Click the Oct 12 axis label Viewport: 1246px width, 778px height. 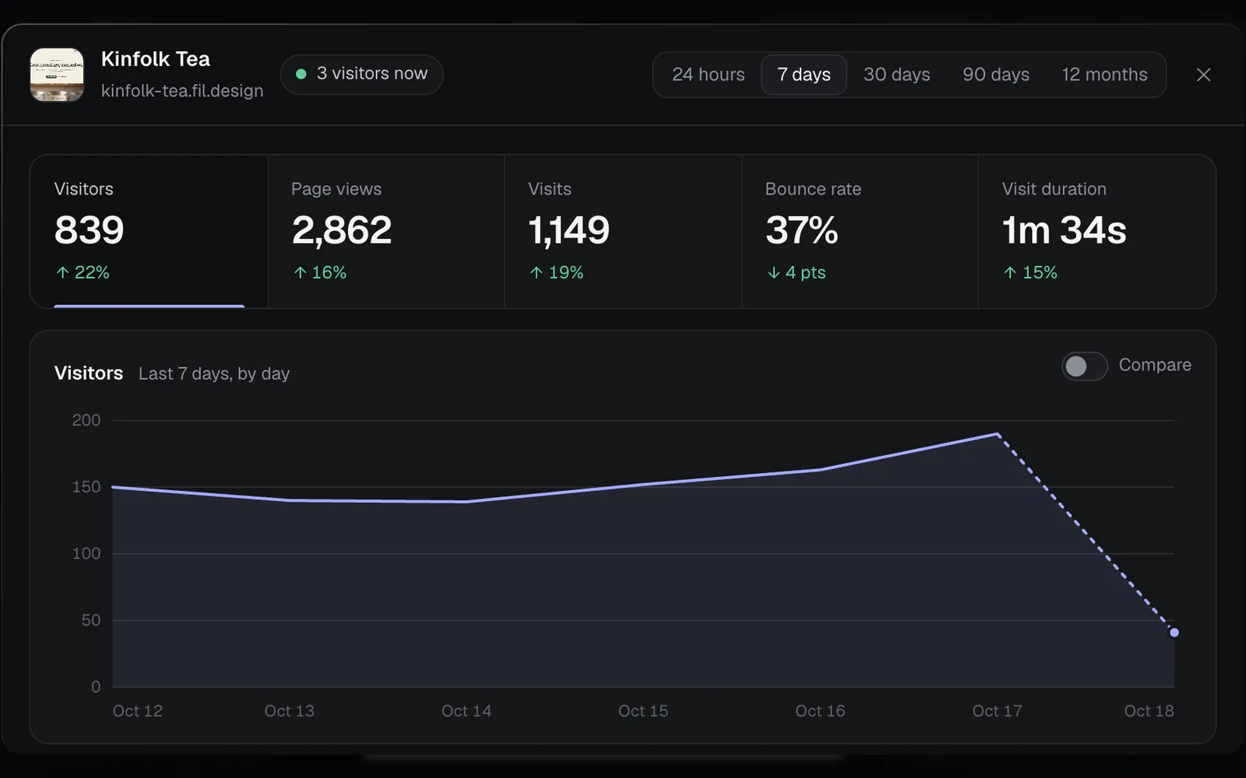click(138, 711)
